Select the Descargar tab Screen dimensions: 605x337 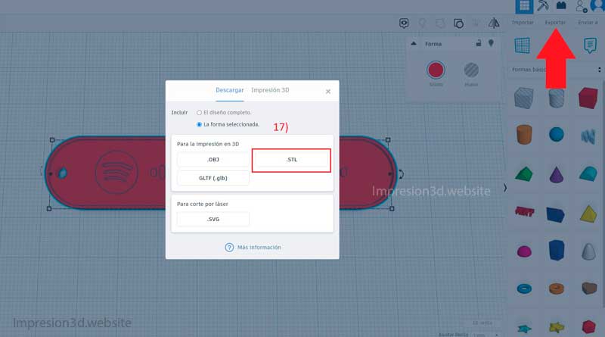[230, 90]
